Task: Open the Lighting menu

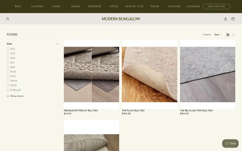Action: pos(37,6)
